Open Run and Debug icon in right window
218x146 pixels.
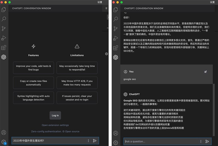pos(116,38)
